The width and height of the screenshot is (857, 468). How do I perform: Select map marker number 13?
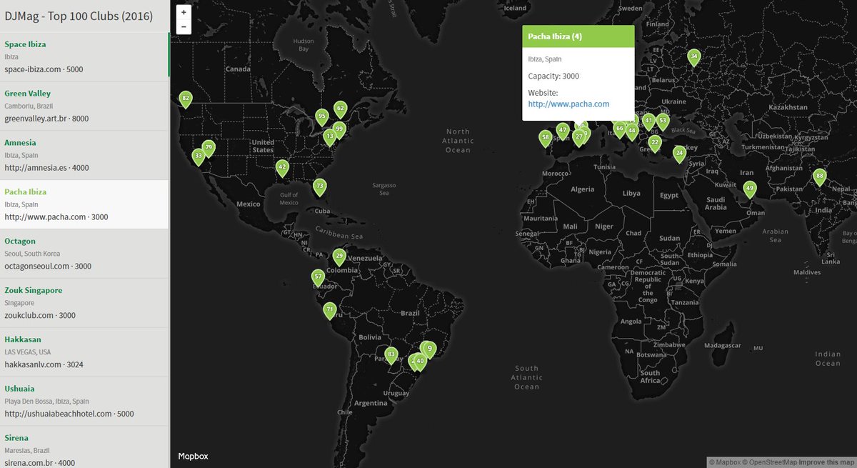coord(330,137)
